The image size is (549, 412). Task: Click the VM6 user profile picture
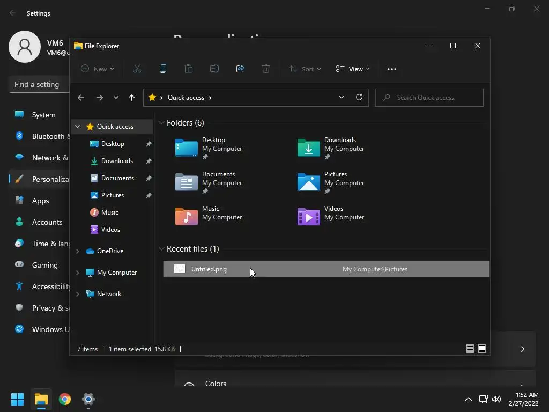pos(25,47)
